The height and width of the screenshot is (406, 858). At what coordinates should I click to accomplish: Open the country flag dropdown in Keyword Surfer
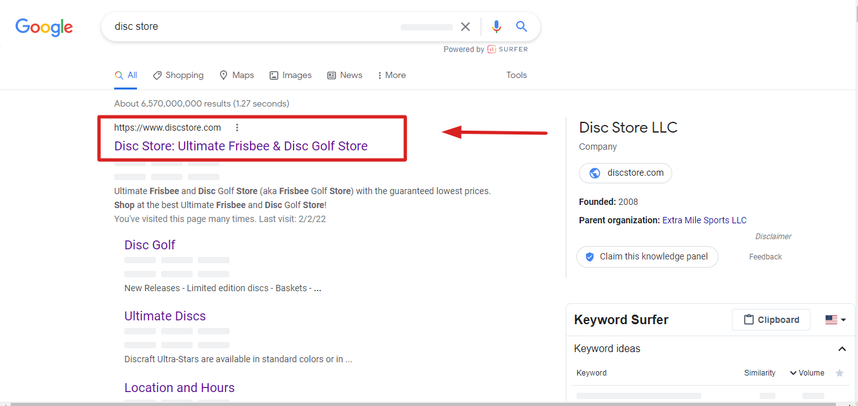[836, 320]
